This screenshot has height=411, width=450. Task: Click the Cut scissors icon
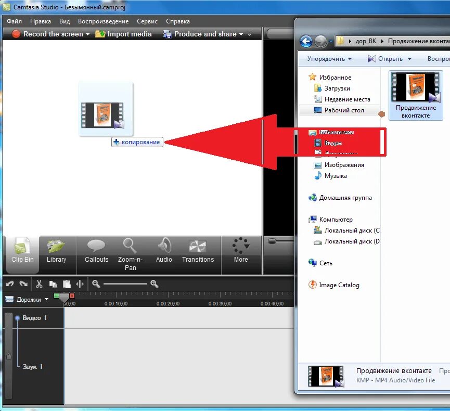coord(39,284)
